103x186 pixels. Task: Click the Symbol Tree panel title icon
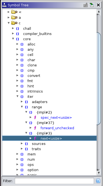[x=4, y=5]
